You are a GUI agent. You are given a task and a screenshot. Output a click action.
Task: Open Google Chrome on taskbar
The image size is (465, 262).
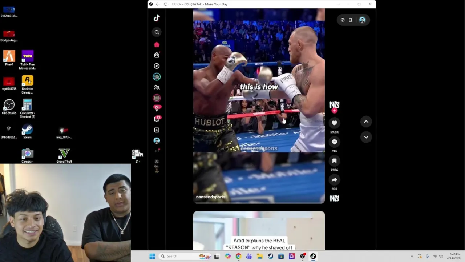coord(238,256)
